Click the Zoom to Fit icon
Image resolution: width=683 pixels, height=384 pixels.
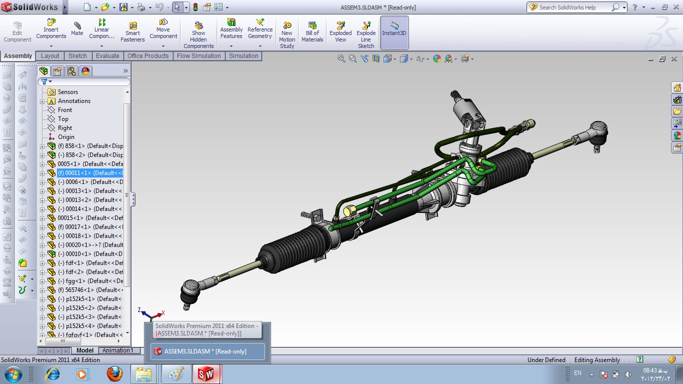tap(340, 58)
